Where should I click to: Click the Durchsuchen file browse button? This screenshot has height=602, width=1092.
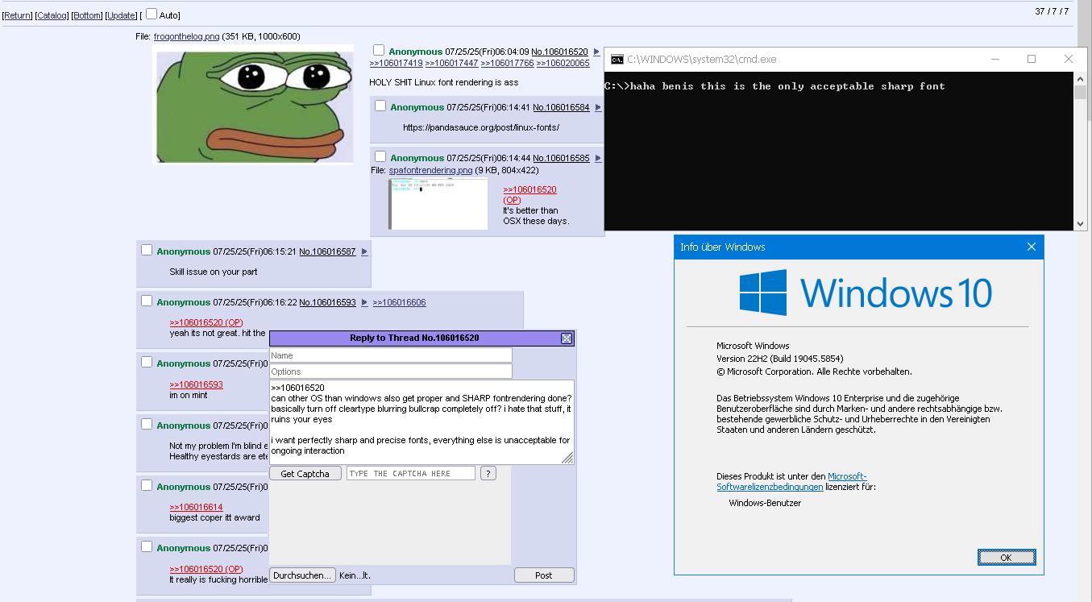(x=302, y=575)
